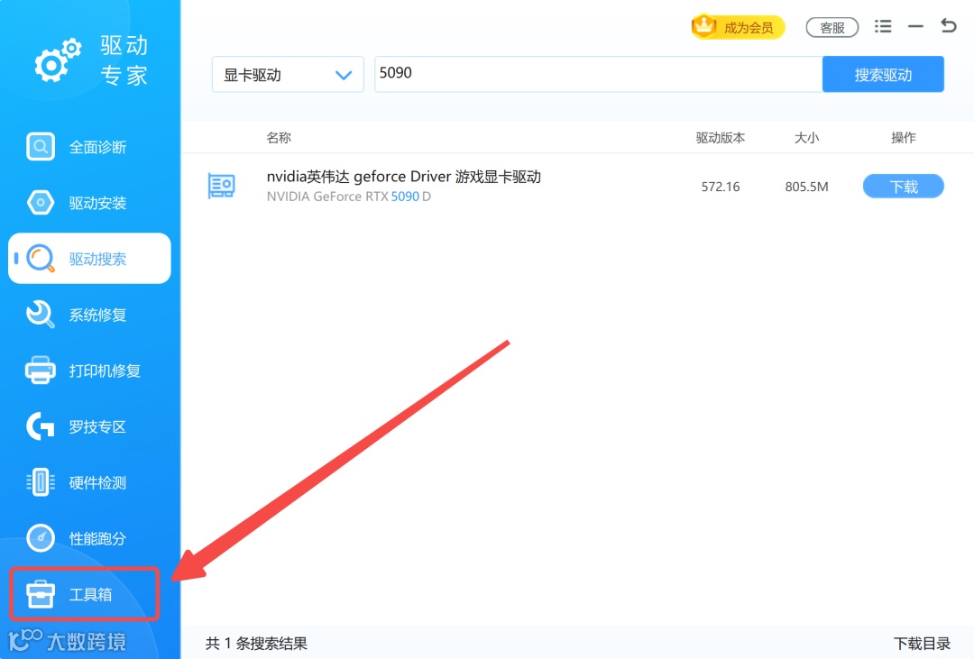
Task: Open 全面诊断 magnifier icon in sidebar
Action: (x=41, y=147)
